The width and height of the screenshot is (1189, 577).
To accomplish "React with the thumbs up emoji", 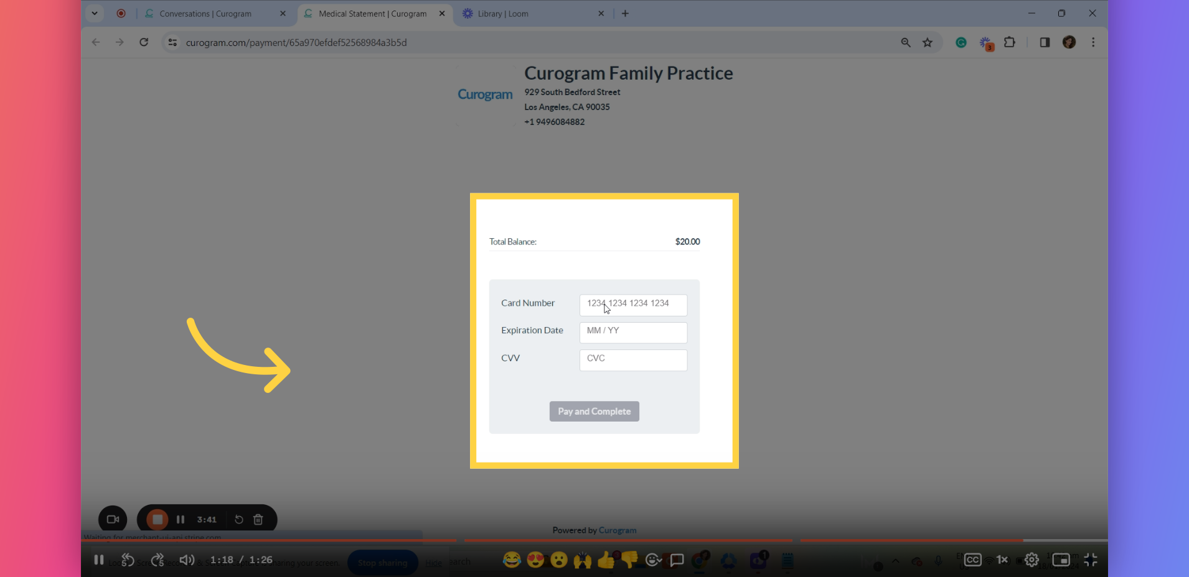I will point(606,560).
